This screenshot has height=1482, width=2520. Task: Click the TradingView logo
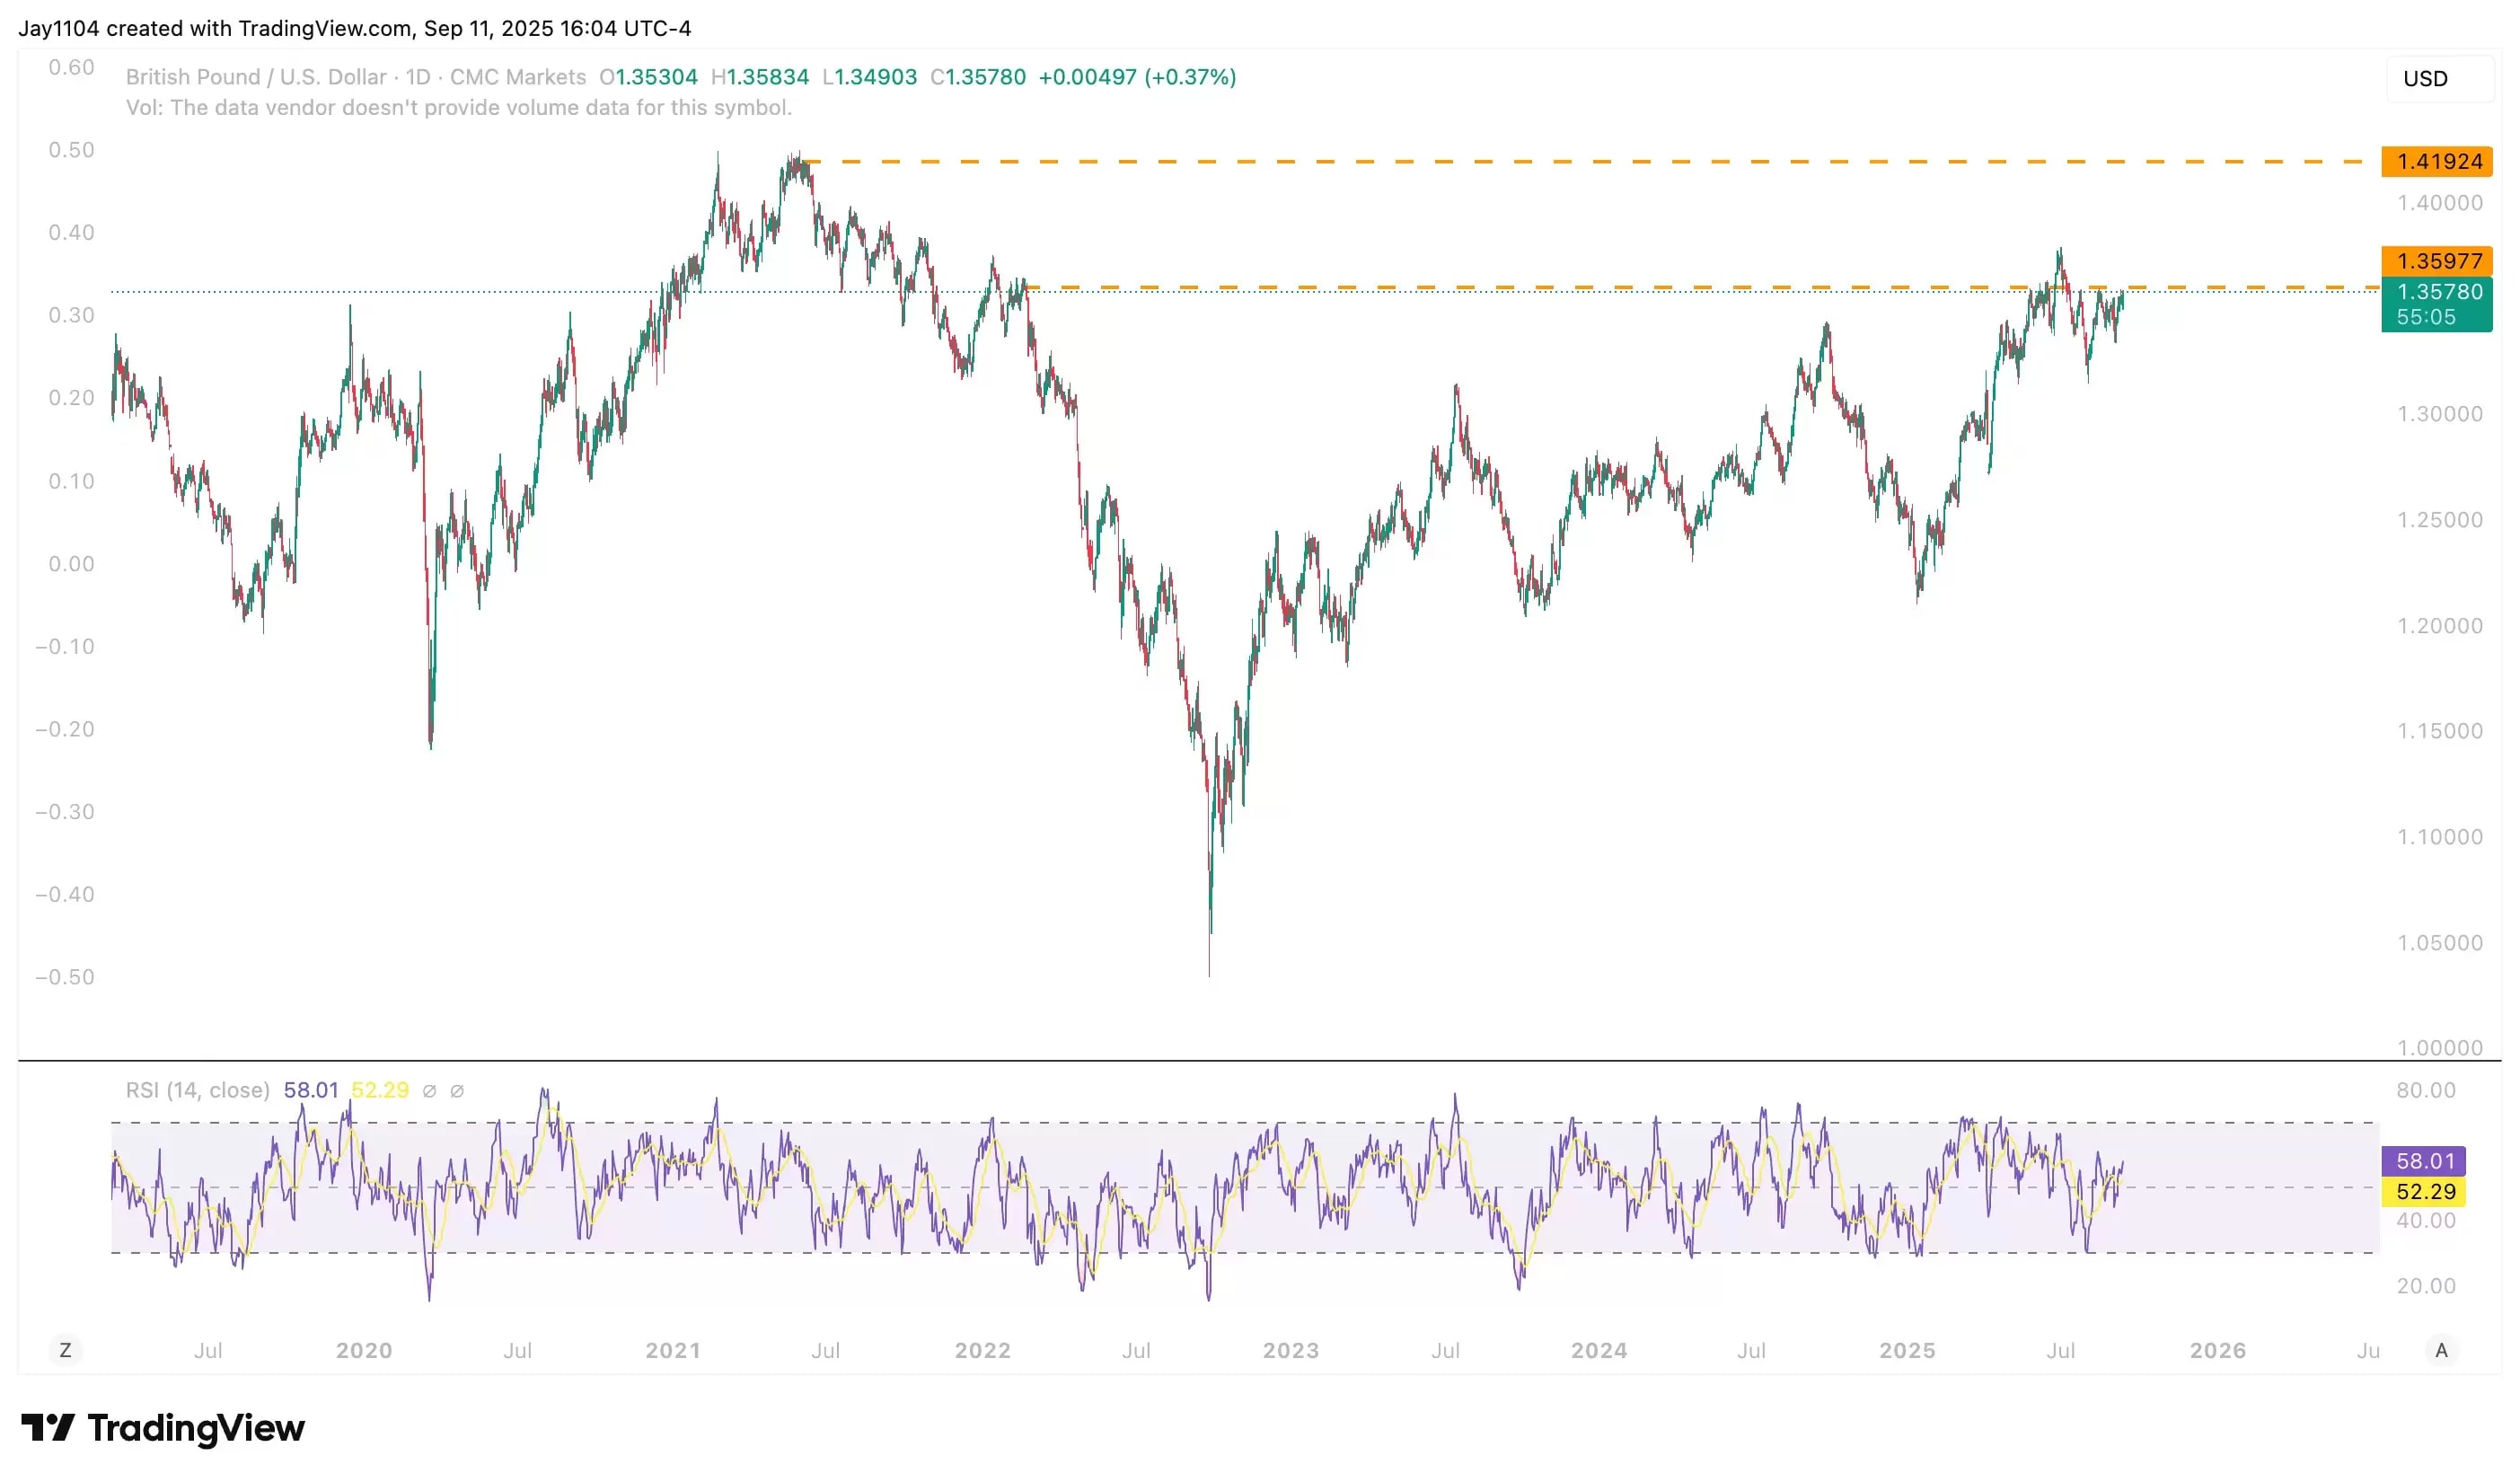163,1427
